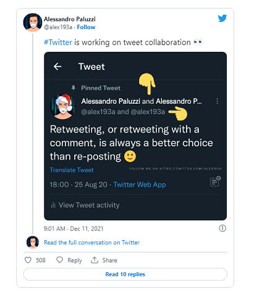The width and height of the screenshot is (254, 292).
Task: Open the three-dot menu on pinned tweet
Action: click(x=217, y=101)
